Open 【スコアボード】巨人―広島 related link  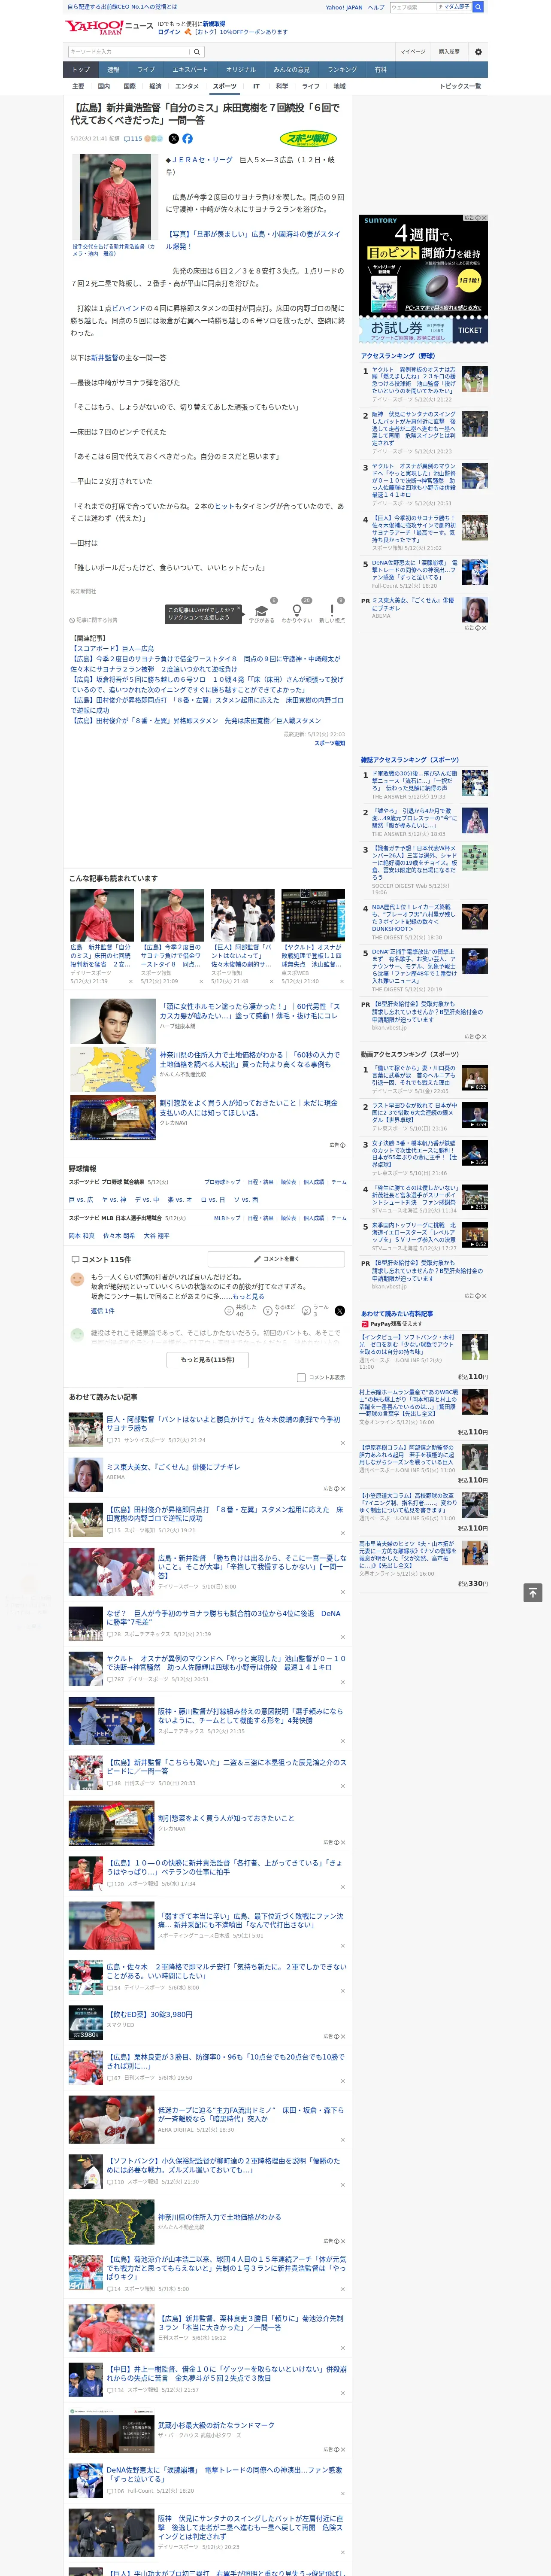coord(112,649)
